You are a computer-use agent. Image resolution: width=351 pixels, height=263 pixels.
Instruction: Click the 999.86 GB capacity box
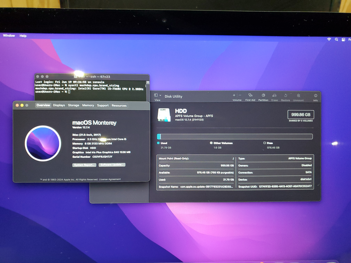[x=301, y=115]
